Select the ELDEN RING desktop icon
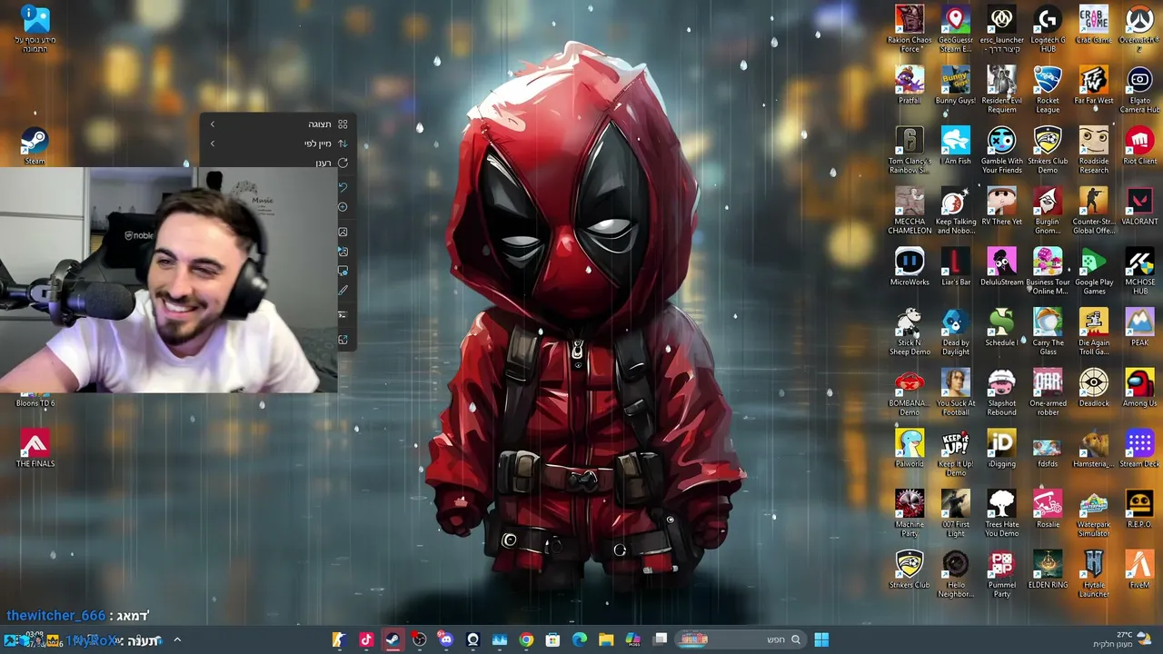 tap(1048, 570)
